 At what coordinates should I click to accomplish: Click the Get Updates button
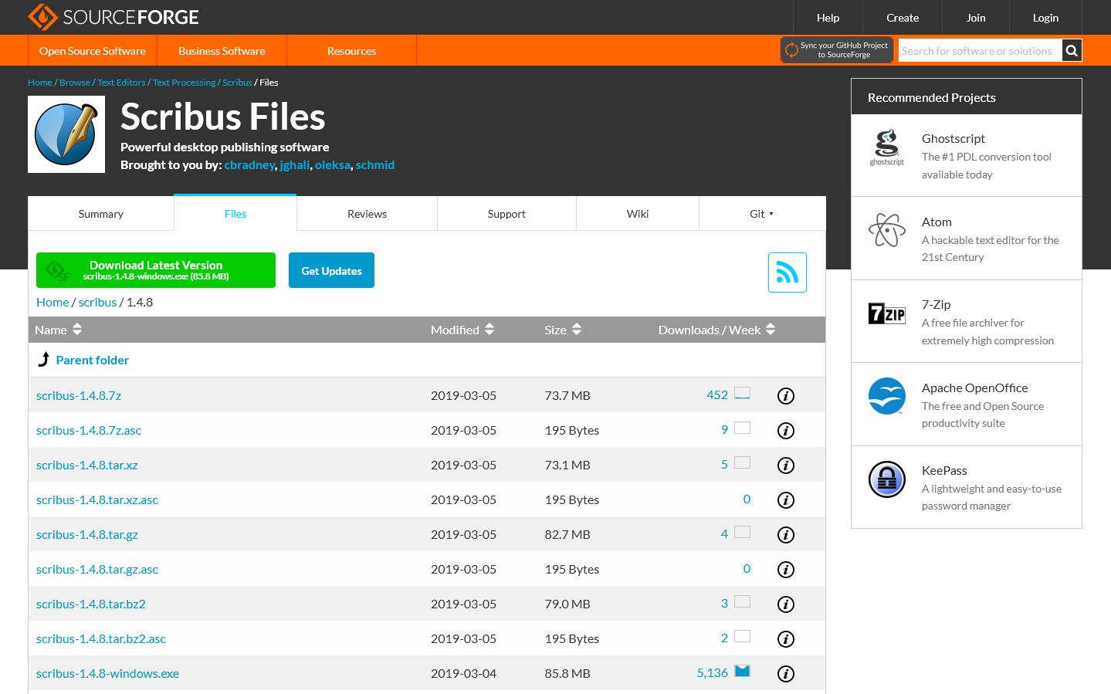(331, 271)
